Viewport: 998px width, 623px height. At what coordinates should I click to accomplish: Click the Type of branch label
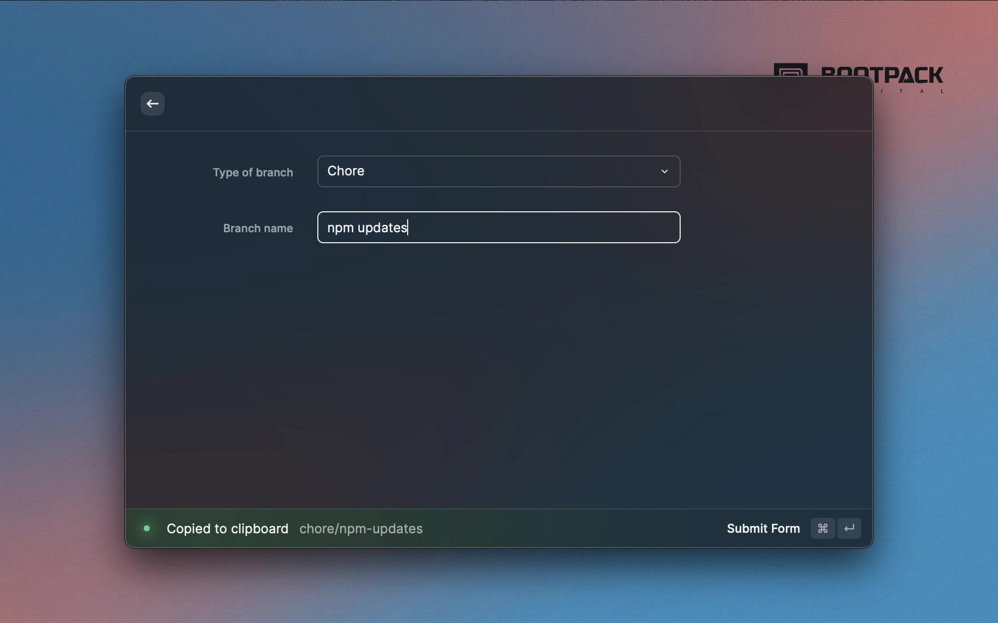click(252, 172)
